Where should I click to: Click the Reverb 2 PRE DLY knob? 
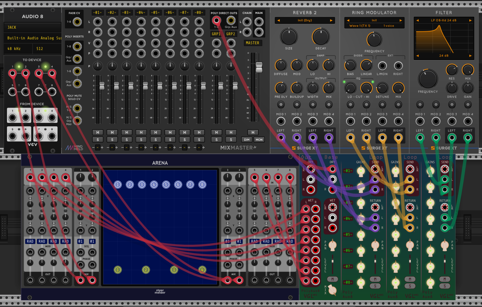coord(281,88)
